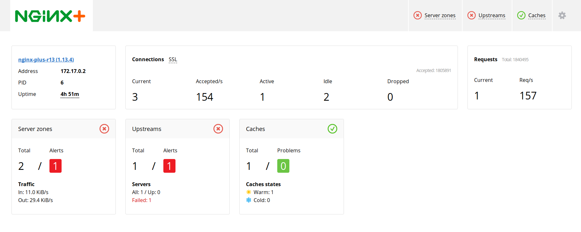Click the PID value 6
This screenshot has height=232, width=581.
pyautogui.click(x=62, y=83)
